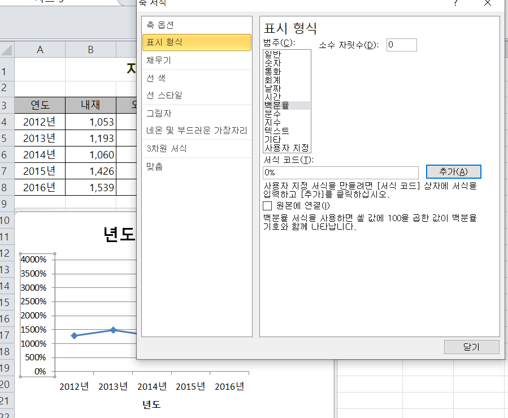The height and width of the screenshot is (418, 508).
Task: Switch to the 채우기 section
Action: tap(159, 61)
